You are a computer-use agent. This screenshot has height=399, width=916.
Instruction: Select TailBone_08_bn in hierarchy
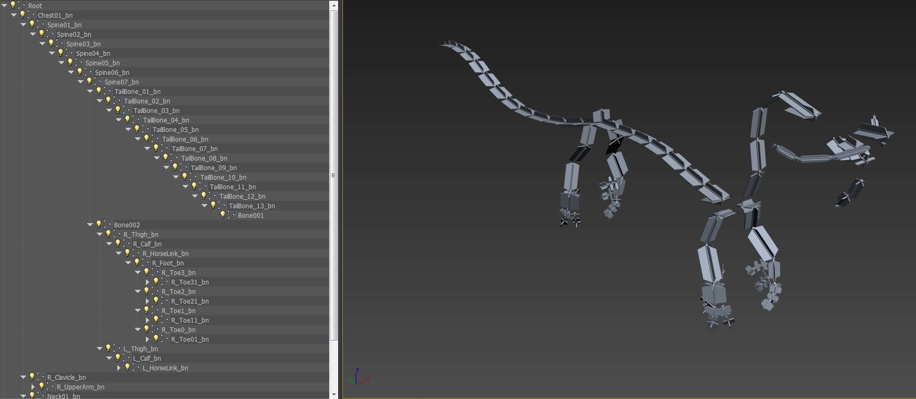point(204,158)
